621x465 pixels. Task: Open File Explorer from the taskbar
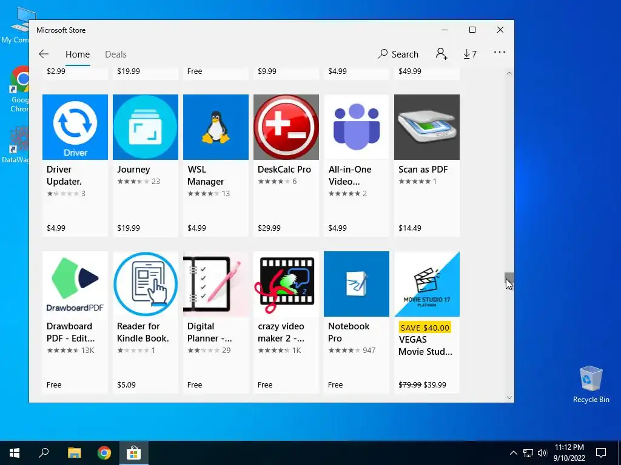pyautogui.click(x=74, y=453)
